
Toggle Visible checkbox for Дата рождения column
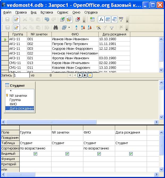pyautogui.click(x=131, y=154)
